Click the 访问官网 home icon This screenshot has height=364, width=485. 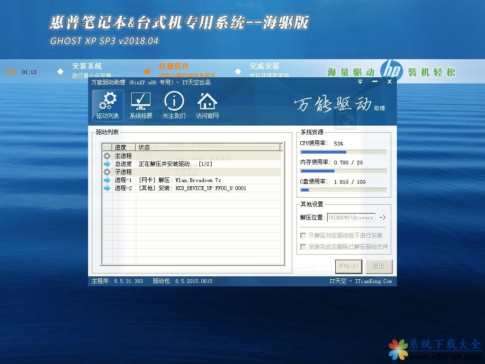pyautogui.click(x=207, y=105)
